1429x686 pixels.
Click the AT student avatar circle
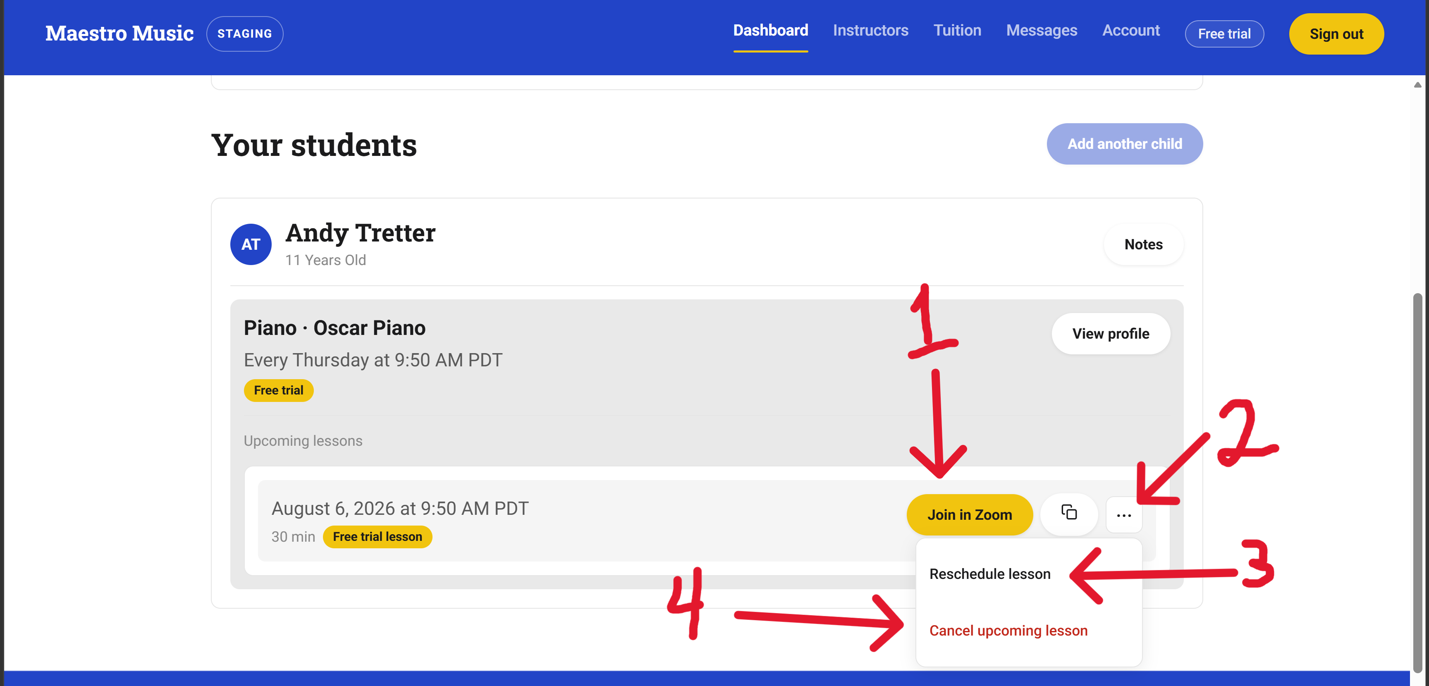point(251,244)
